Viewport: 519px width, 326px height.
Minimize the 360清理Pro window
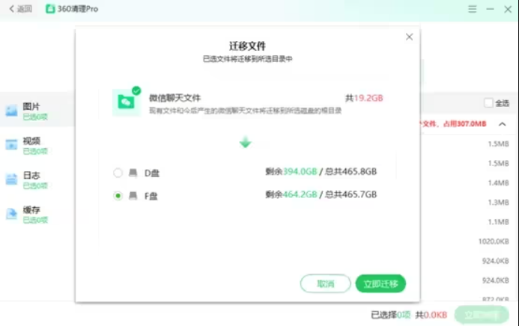coord(491,9)
